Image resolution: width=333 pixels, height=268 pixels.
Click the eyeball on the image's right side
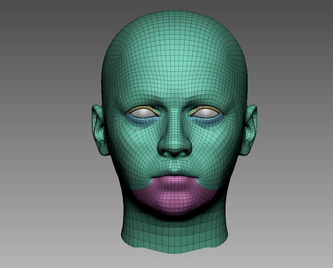coord(206,113)
